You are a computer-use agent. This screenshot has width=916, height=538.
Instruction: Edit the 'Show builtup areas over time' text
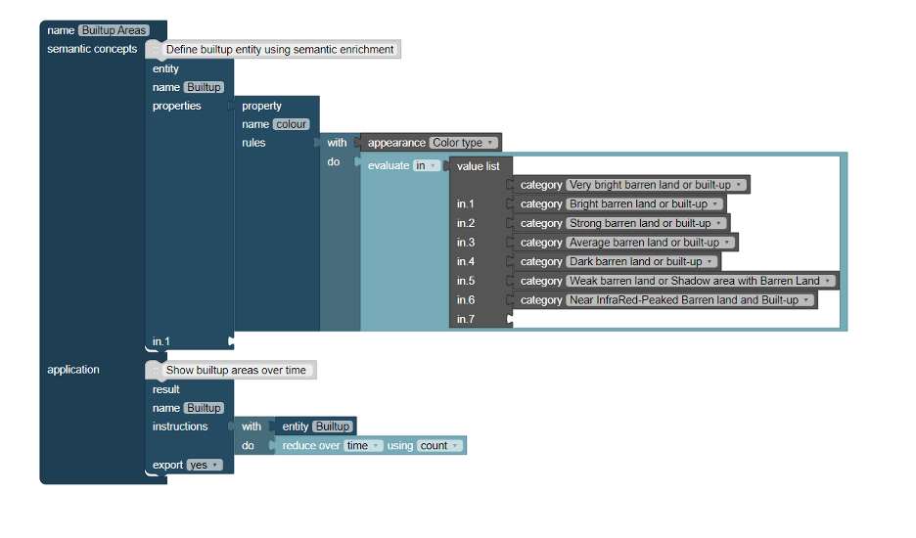[x=236, y=371]
